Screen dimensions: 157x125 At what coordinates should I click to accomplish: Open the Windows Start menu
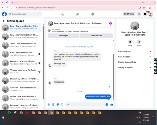click(3, 117)
